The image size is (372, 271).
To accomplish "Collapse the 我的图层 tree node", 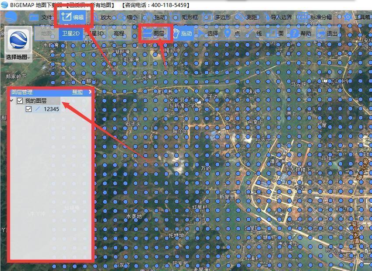I will (12, 101).
